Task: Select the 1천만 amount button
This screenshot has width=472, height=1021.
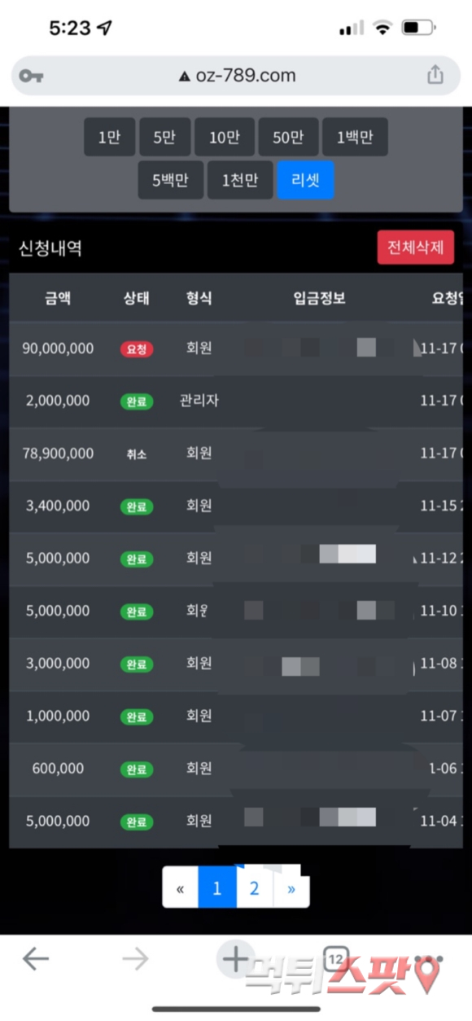Action: 240,180
